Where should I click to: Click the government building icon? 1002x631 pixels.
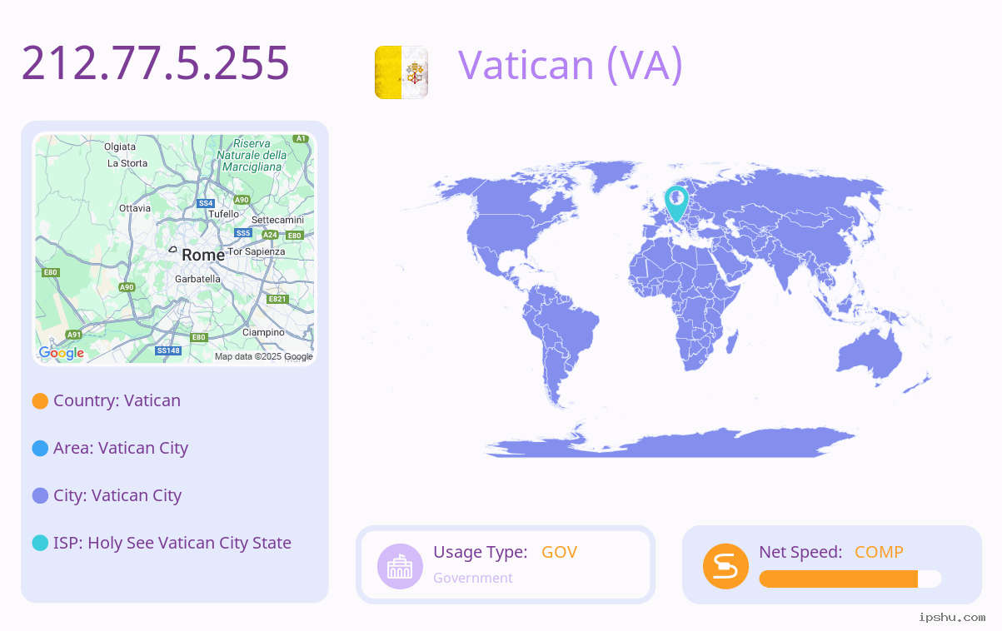coord(401,566)
